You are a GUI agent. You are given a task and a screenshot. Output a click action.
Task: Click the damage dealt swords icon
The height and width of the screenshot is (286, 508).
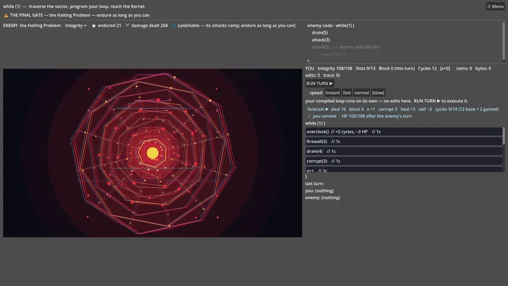tap(128, 25)
